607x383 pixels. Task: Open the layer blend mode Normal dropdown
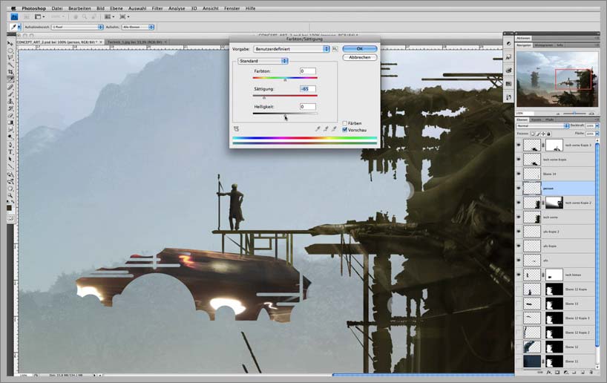[542, 126]
